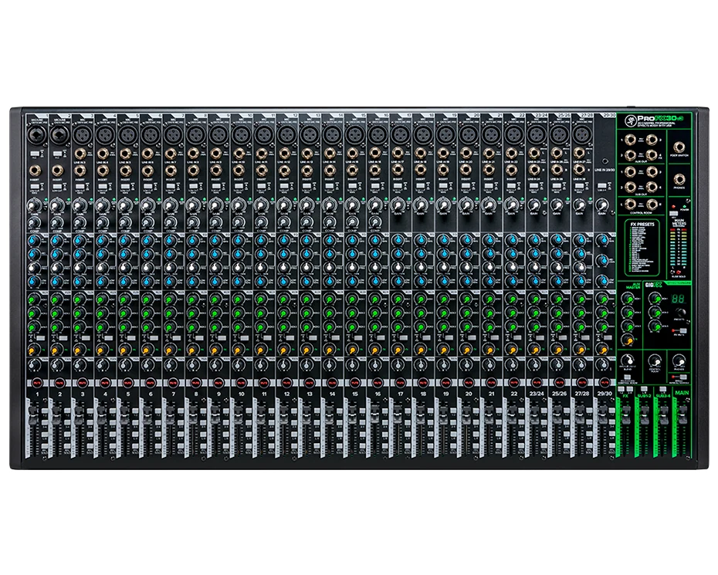This screenshot has height=575, width=718.
Task: Mute stereo channel 29/30
Action: click(605, 382)
